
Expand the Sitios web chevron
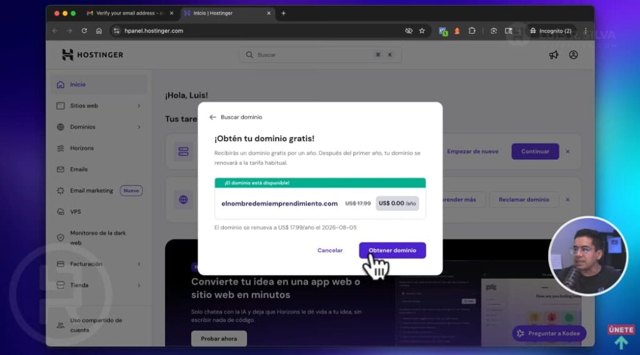(x=139, y=106)
